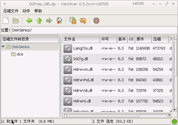
Task: Minimize the Xarchiver window
Action: tap(160, 4)
